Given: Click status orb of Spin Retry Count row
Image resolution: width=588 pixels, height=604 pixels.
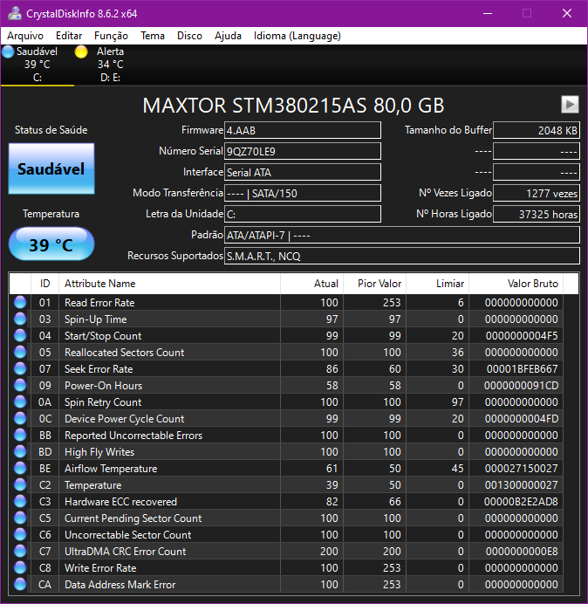Looking at the screenshot, I should (20, 402).
